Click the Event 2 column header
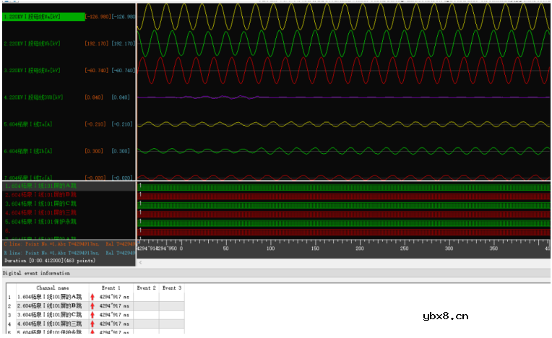 pos(147,287)
